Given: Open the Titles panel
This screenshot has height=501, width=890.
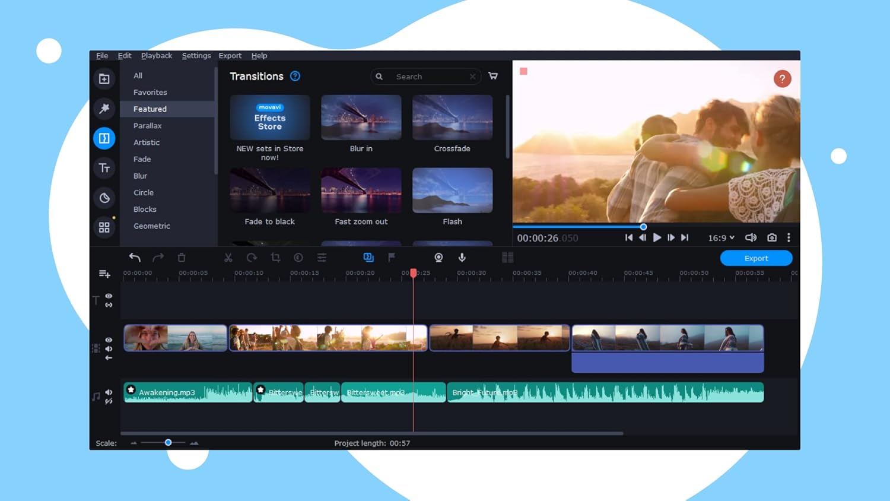Looking at the screenshot, I should pyautogui.click(x=104, y=168).
